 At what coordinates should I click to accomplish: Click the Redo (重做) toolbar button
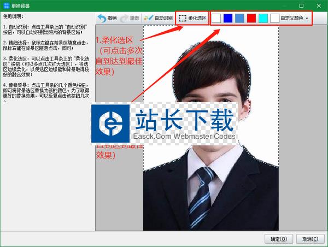[129, 18]
